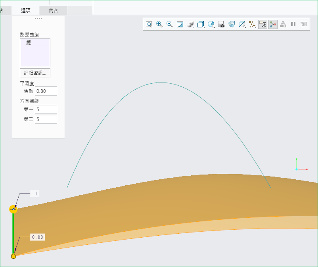
Task: Toggle the highlighted eye-display button
Action: click(262, 24)
